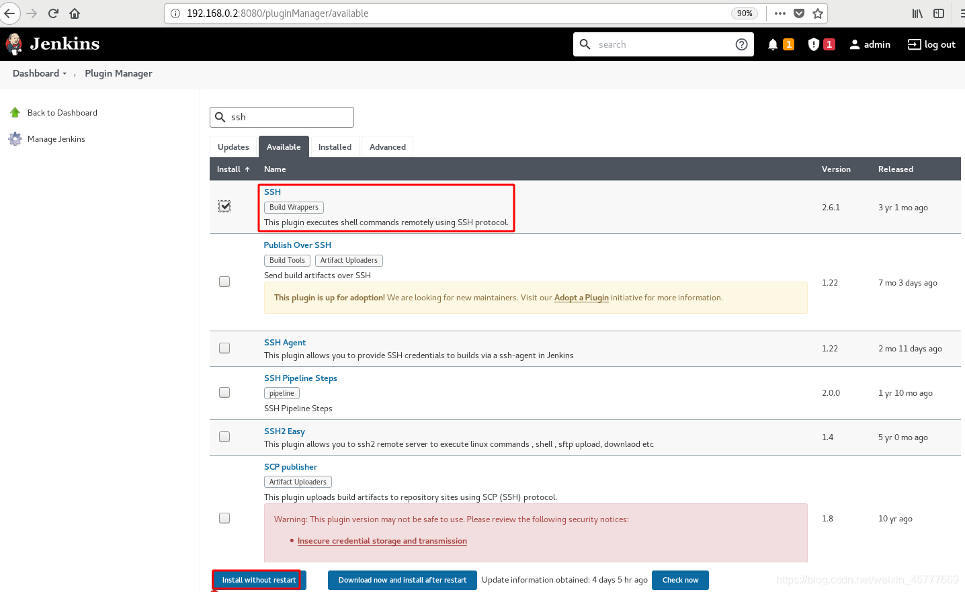Open notifications bell icon
Viewport: 965px width, 592px height.
(x=773, y=44)
